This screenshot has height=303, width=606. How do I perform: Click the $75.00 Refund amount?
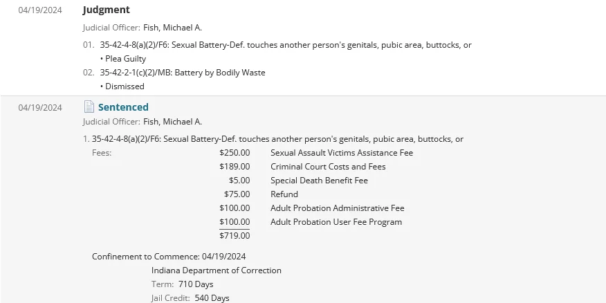click(x=237, y=194)
